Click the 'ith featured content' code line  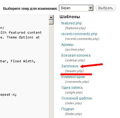[21, 32]
